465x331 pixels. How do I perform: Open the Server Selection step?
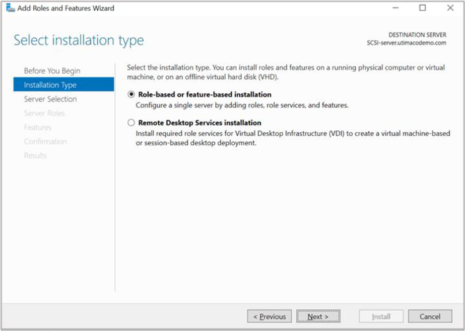[x=50, y=99]
